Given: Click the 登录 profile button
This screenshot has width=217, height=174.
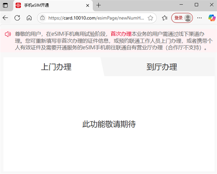Looking at the screenshot, I should pos(182,18).
